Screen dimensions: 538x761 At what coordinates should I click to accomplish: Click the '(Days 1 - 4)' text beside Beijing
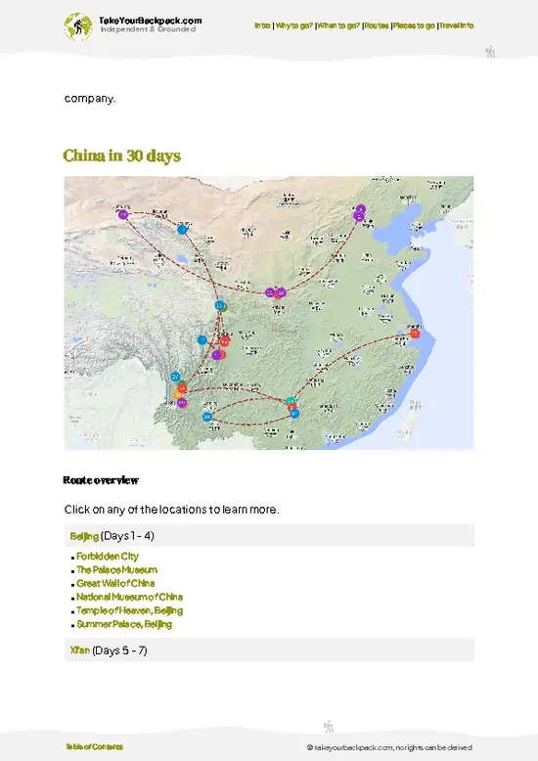click(x=128, y=536)
